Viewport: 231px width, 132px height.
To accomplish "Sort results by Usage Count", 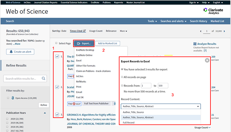I will (x=96, y=31).
